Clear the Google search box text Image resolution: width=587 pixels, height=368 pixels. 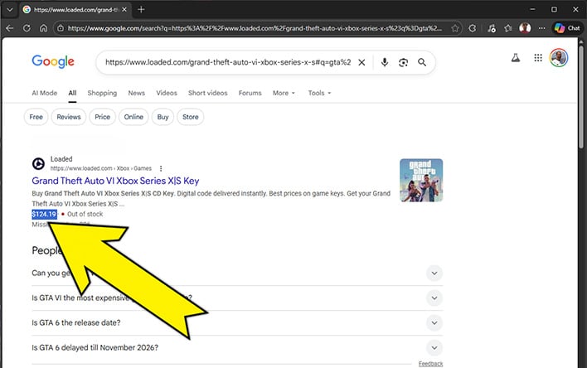[x=361, y=62]
